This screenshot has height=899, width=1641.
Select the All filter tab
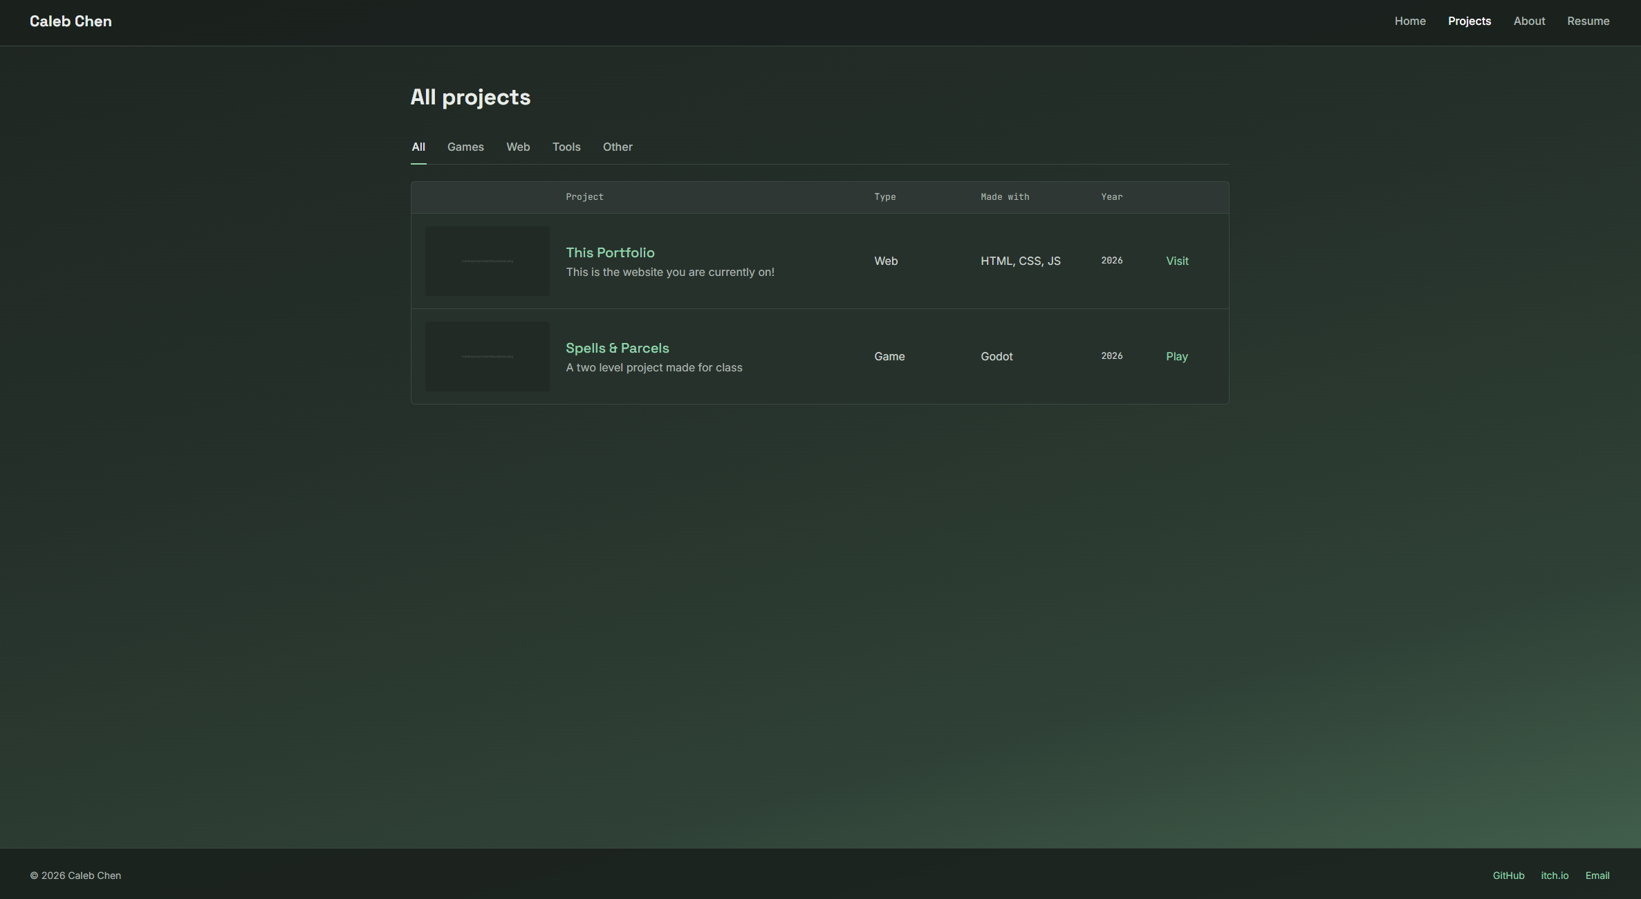point(418,147)
